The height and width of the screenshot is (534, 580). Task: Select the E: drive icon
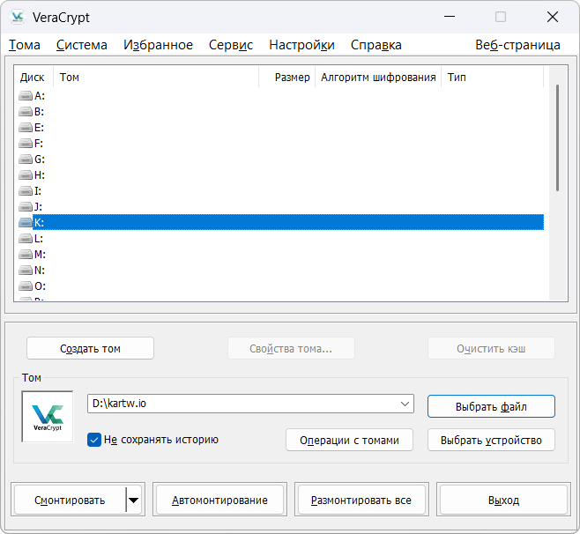[26, 128]
